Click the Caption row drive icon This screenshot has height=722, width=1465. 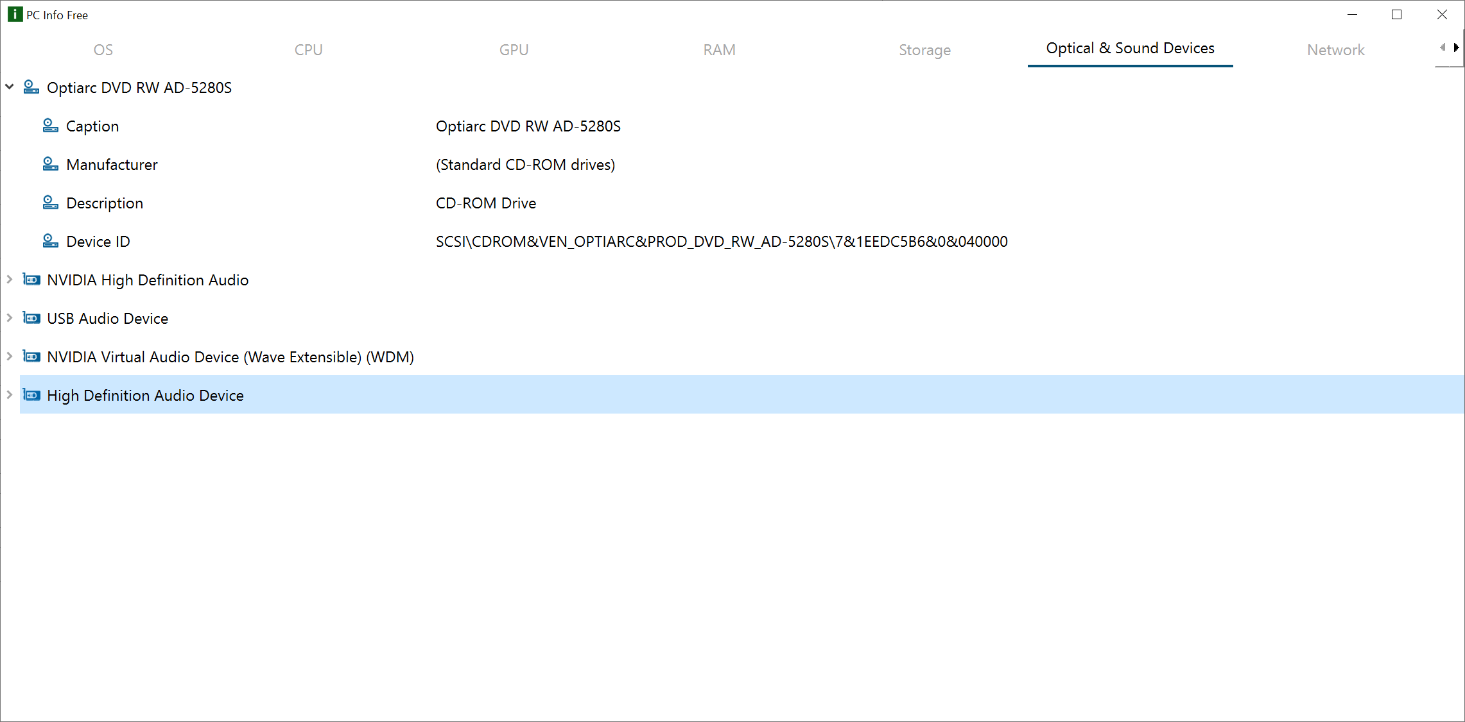[51, 126]
